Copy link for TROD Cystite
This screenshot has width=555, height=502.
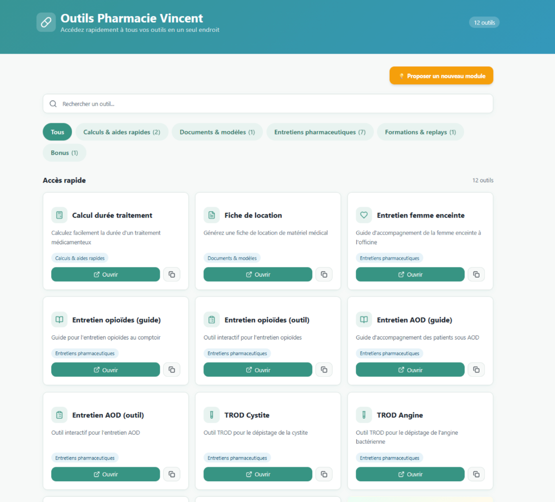pos(324,474)
